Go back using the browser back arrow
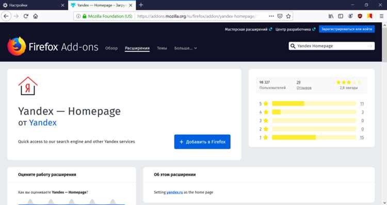This screenshot has height=205, width=387. (6, 17)
